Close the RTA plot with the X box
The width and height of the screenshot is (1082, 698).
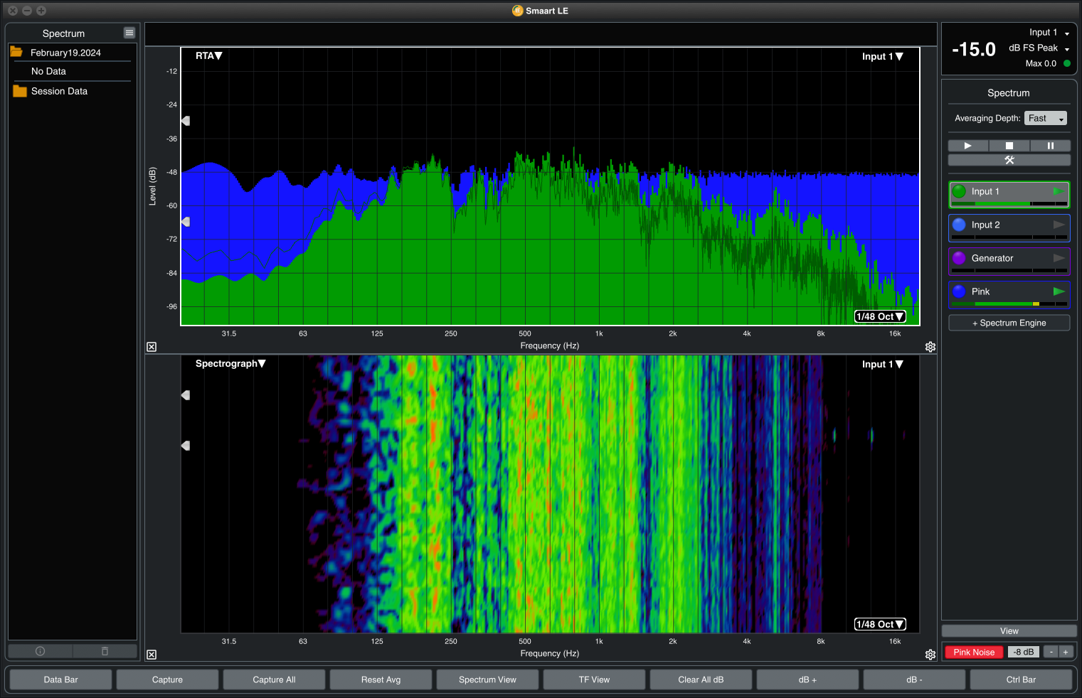(x=152, y=347)
